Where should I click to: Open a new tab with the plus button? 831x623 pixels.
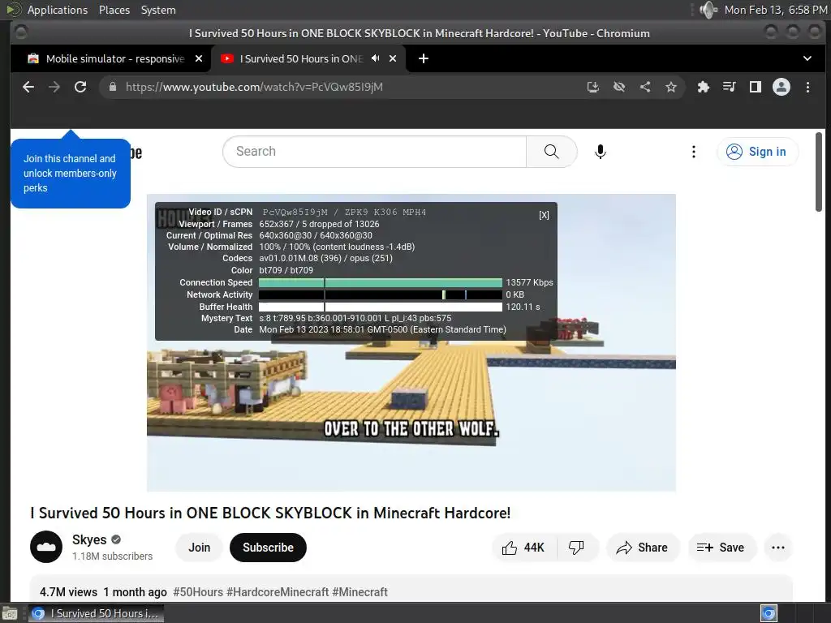coord(424,58)
